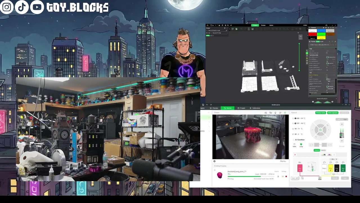
Task: Stop the print with the red square
Action: pos(286,176)
